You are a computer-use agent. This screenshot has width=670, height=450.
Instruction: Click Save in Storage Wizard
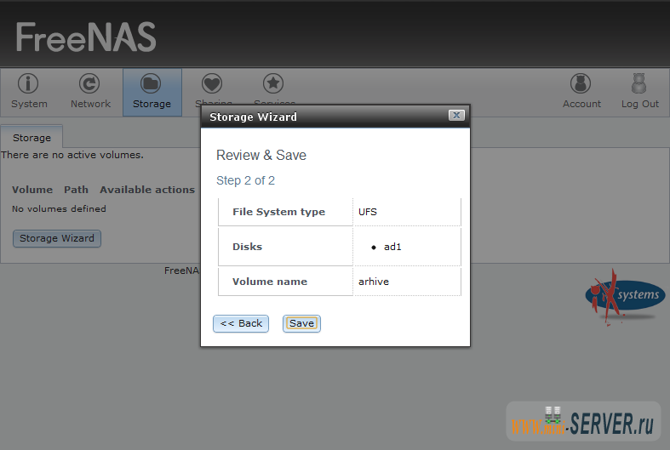(301, 323)
